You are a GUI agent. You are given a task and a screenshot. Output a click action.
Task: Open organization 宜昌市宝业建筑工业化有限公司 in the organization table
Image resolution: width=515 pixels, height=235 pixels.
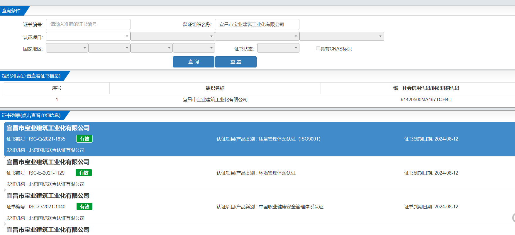pos(215,100)
